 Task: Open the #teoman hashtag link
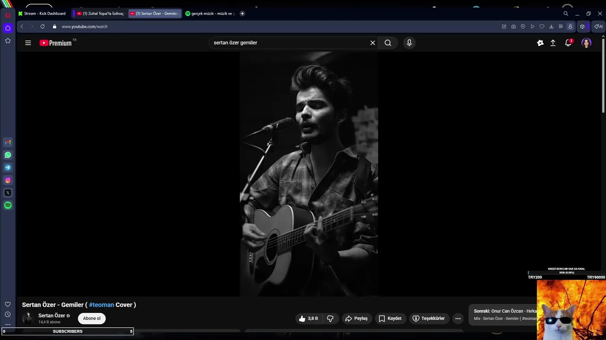click(101, 305)
